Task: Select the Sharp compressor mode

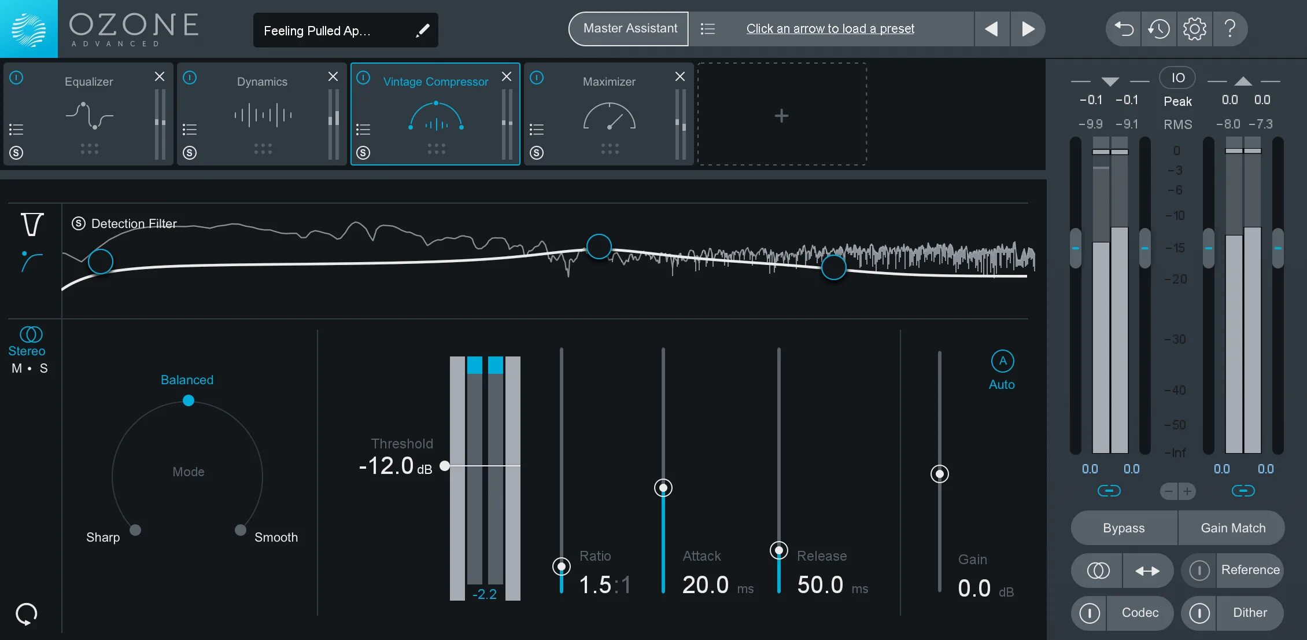Action: tap(103, 537)
